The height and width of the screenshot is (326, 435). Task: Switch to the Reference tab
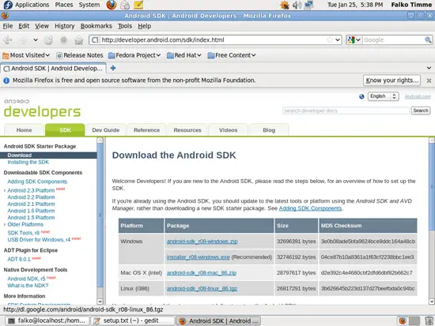146,130
